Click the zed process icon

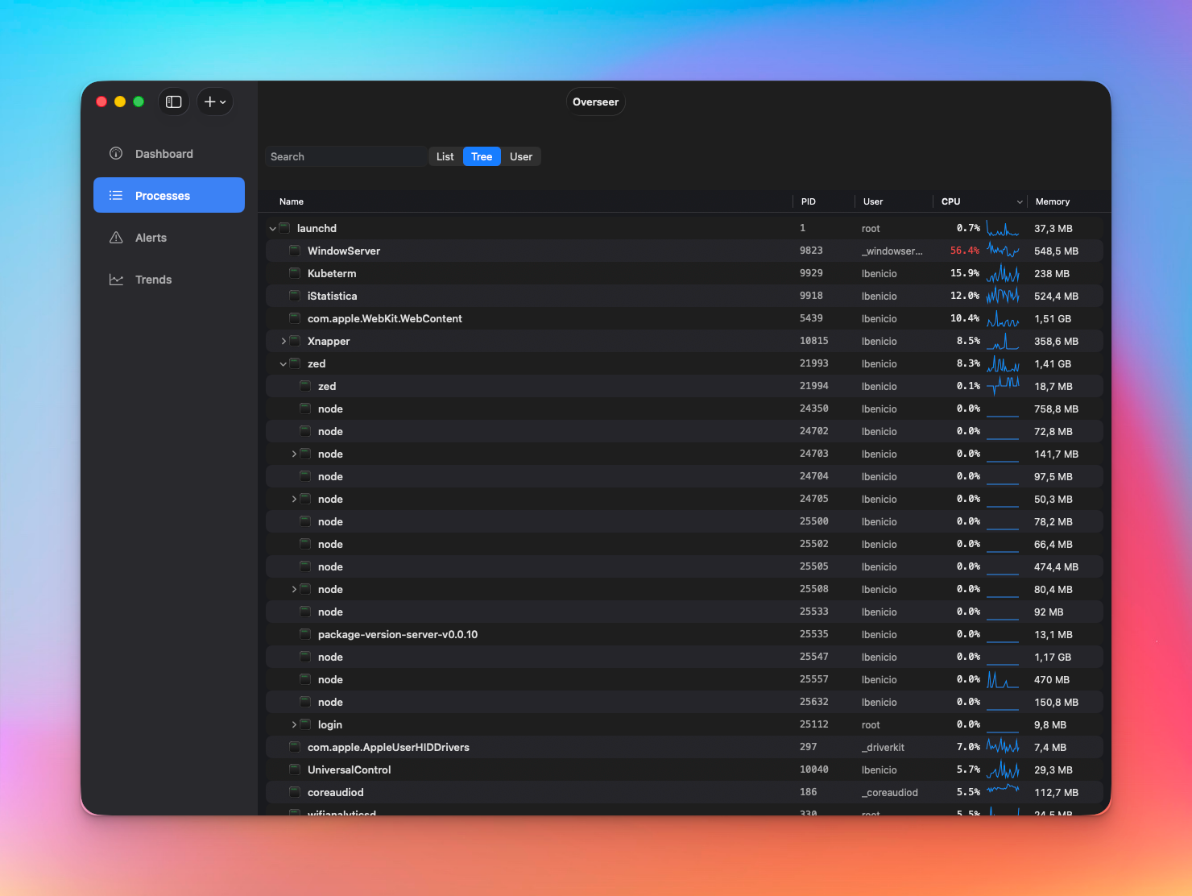pyautogui.click(x=295, y=363)
